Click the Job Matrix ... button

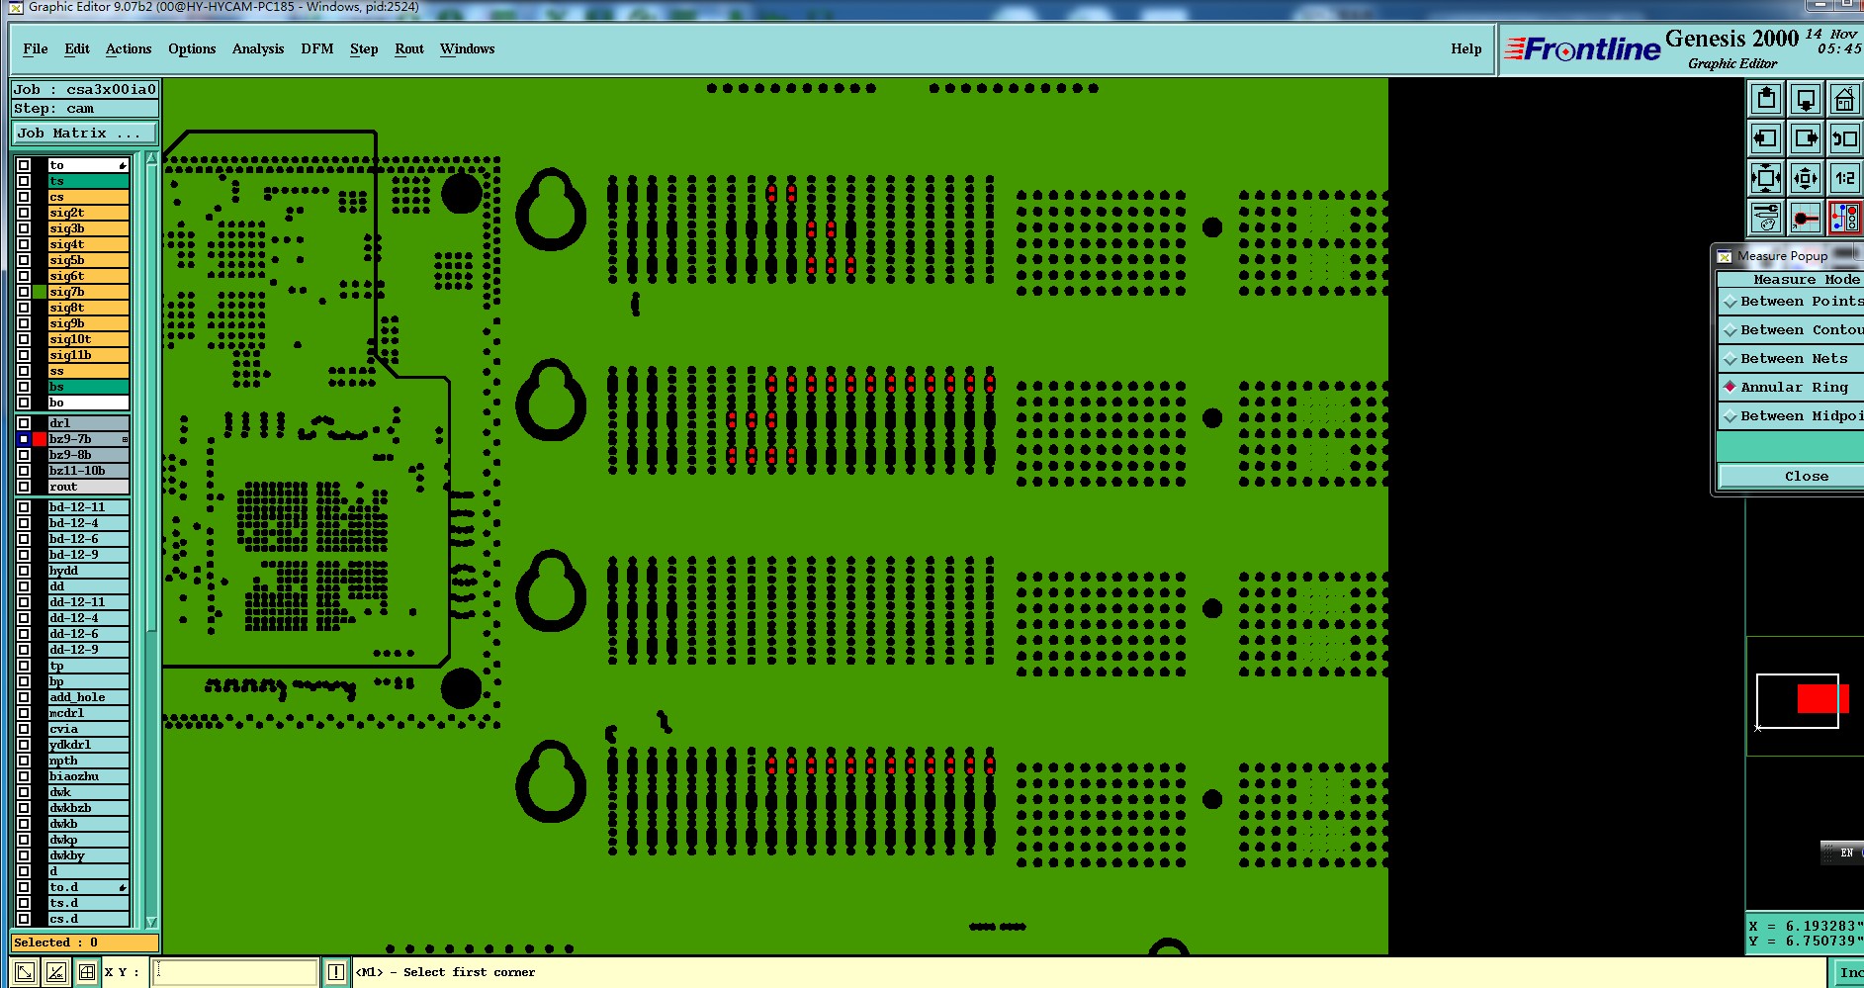85,133
